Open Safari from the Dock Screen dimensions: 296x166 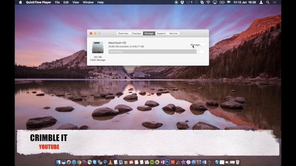point(74,162)
